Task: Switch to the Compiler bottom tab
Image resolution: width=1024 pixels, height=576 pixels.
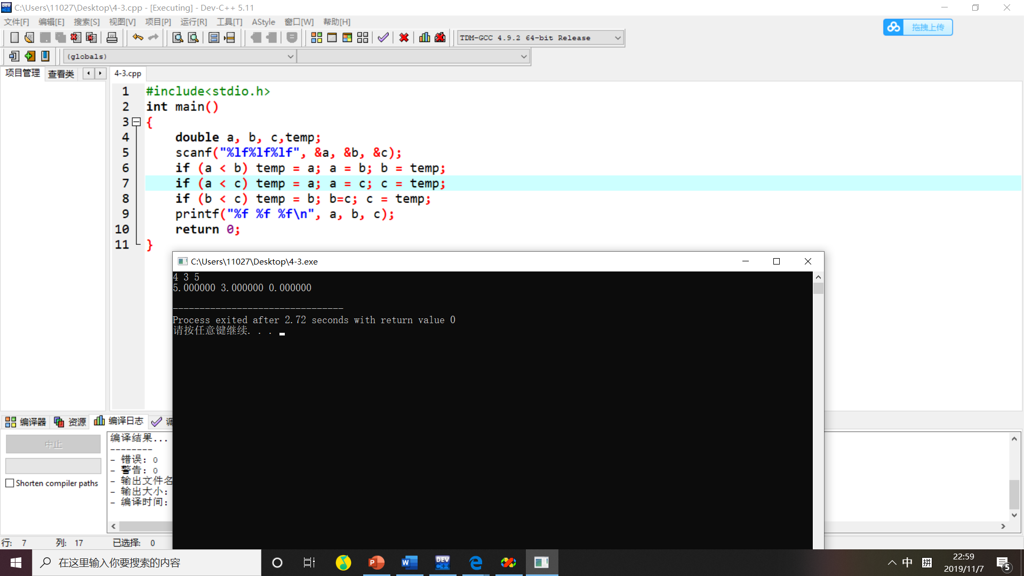Action: click(26, 422)
